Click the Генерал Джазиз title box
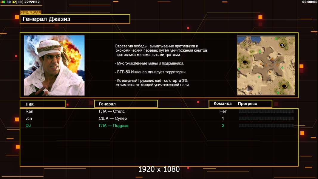The width and height of the screenshot is (318, 179). coord(75,19)
